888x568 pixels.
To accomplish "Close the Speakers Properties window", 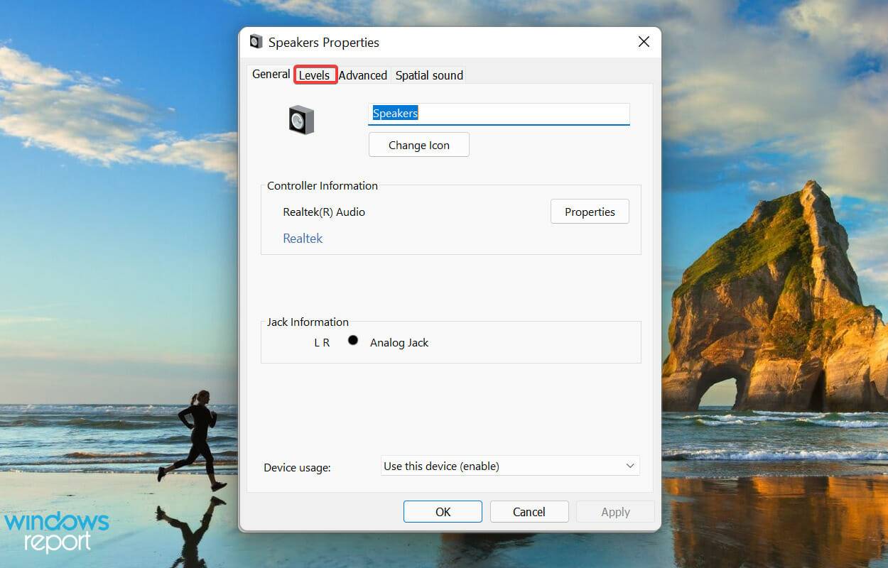I will coord(643,41).
